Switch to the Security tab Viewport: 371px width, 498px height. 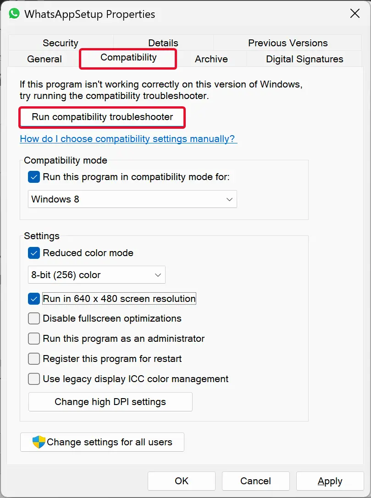[61, 43]
